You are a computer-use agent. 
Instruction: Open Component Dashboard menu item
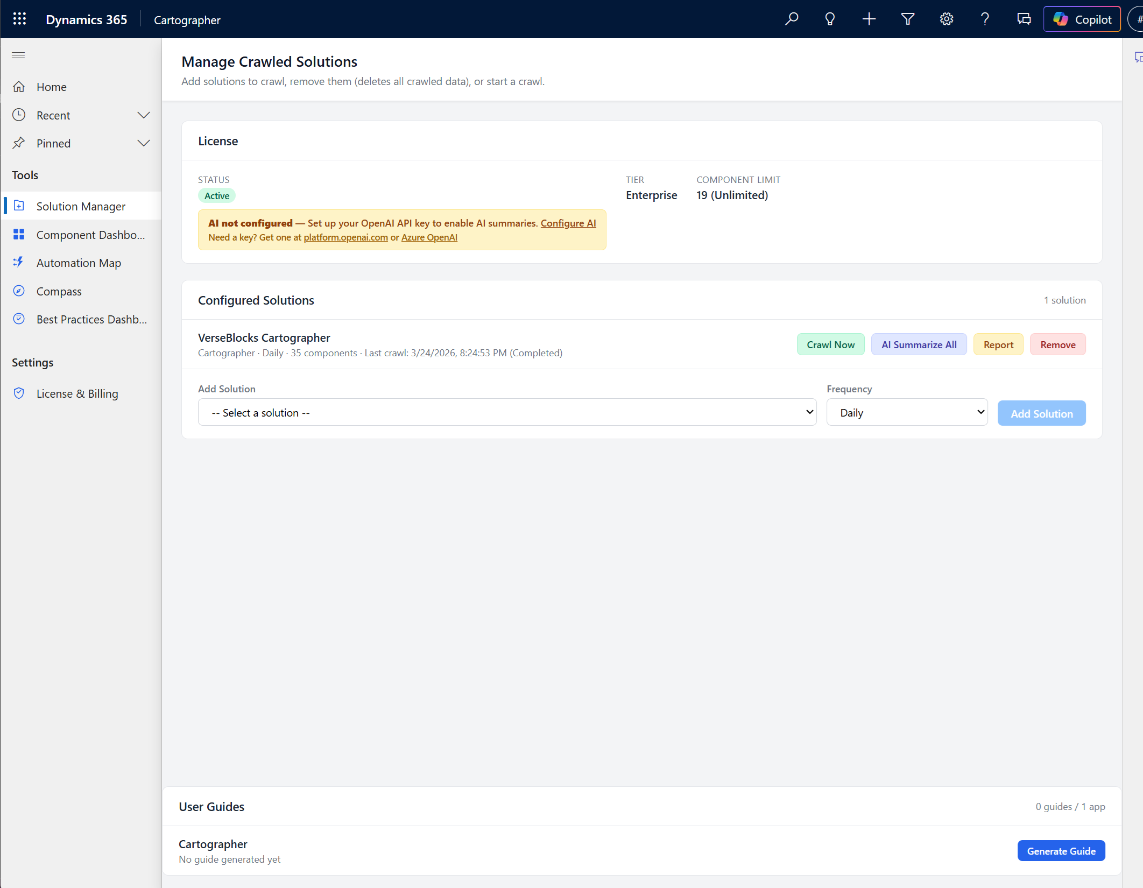(x=81, y=235)
